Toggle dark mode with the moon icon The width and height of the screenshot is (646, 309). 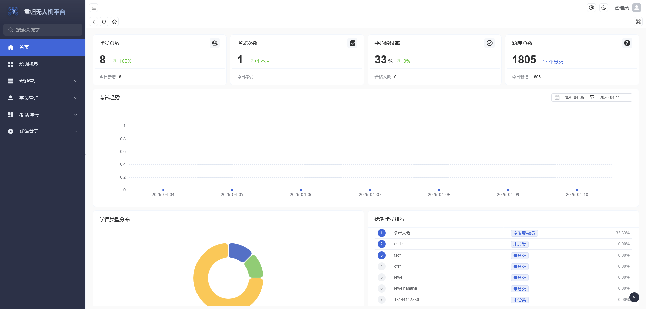[604, 8]
